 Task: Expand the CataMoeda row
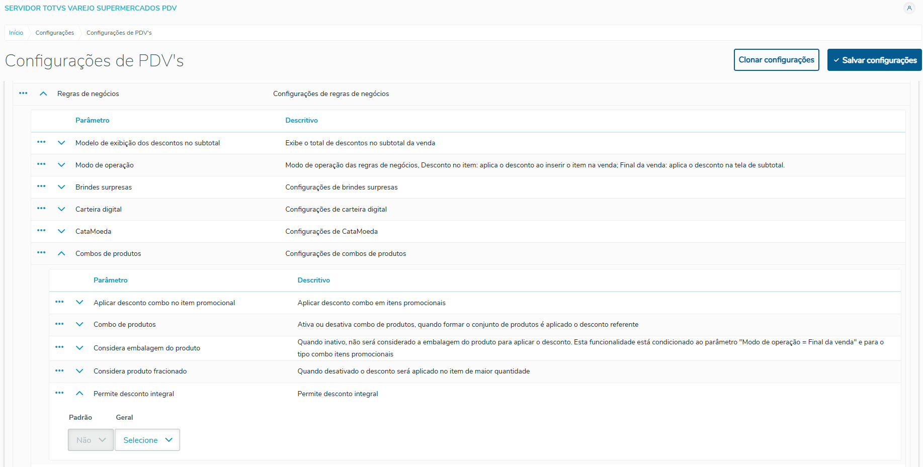point(61,231)
